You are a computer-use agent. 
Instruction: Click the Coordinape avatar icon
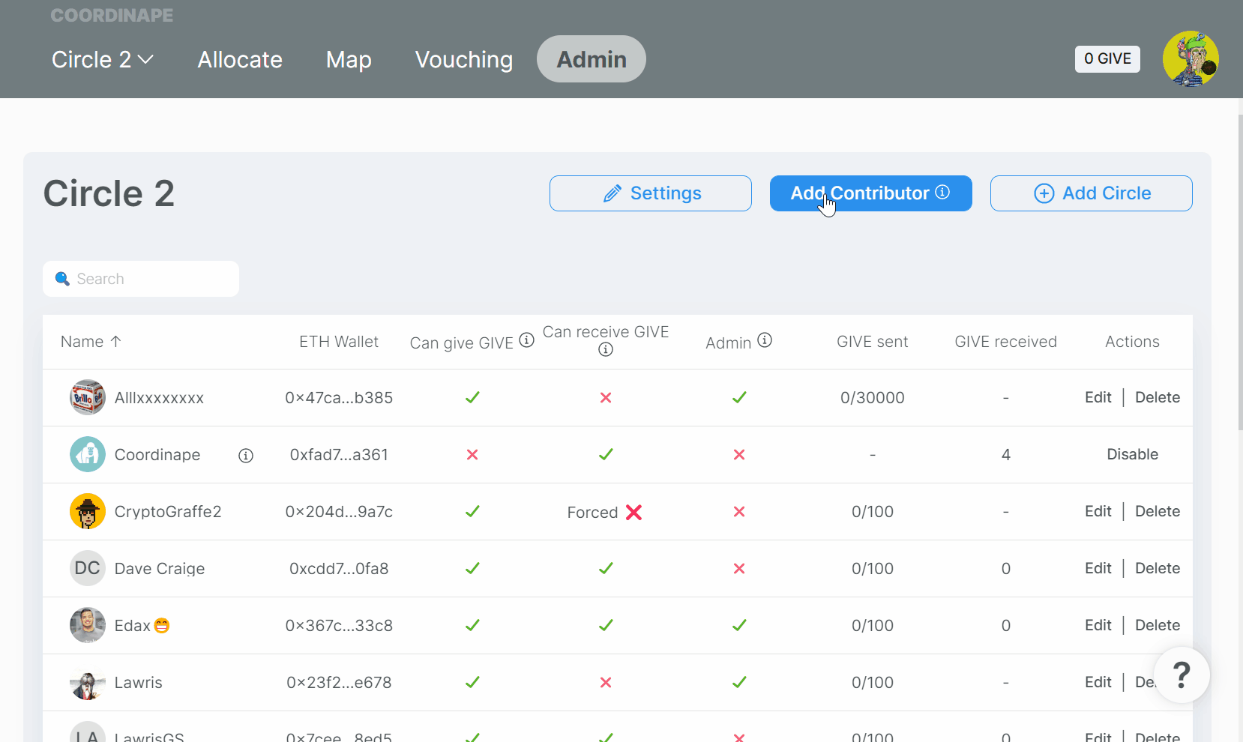pos(88,454)
